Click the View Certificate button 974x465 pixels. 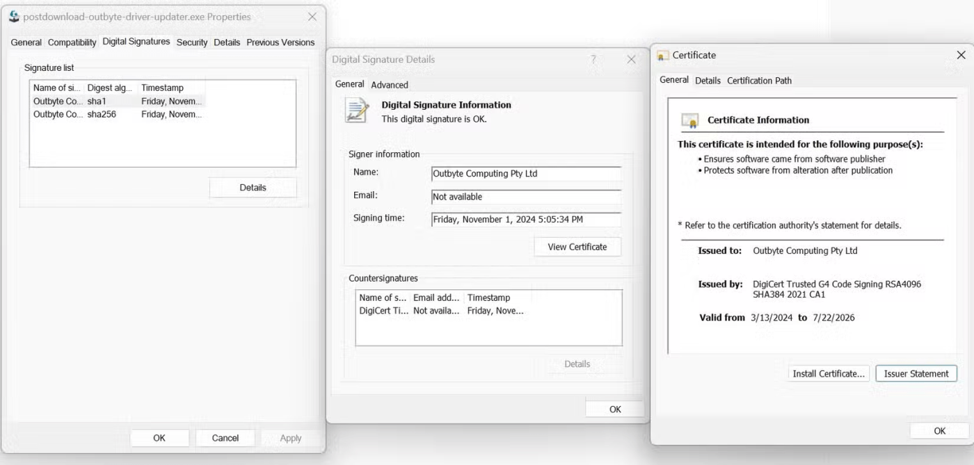tap(577, 247)
